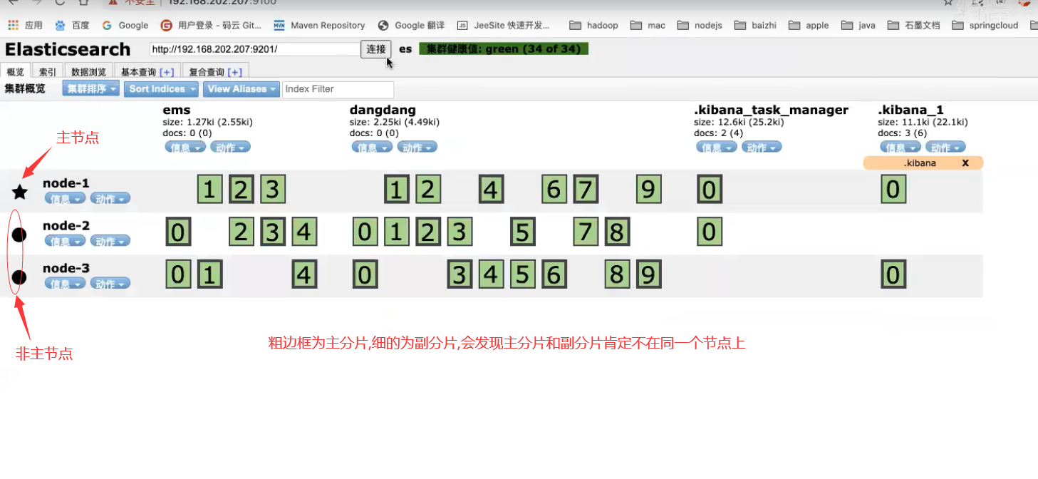Open node-2 信息 dropdown
The height and width of the screenshot is (479, 1038).
click(65, 242)
